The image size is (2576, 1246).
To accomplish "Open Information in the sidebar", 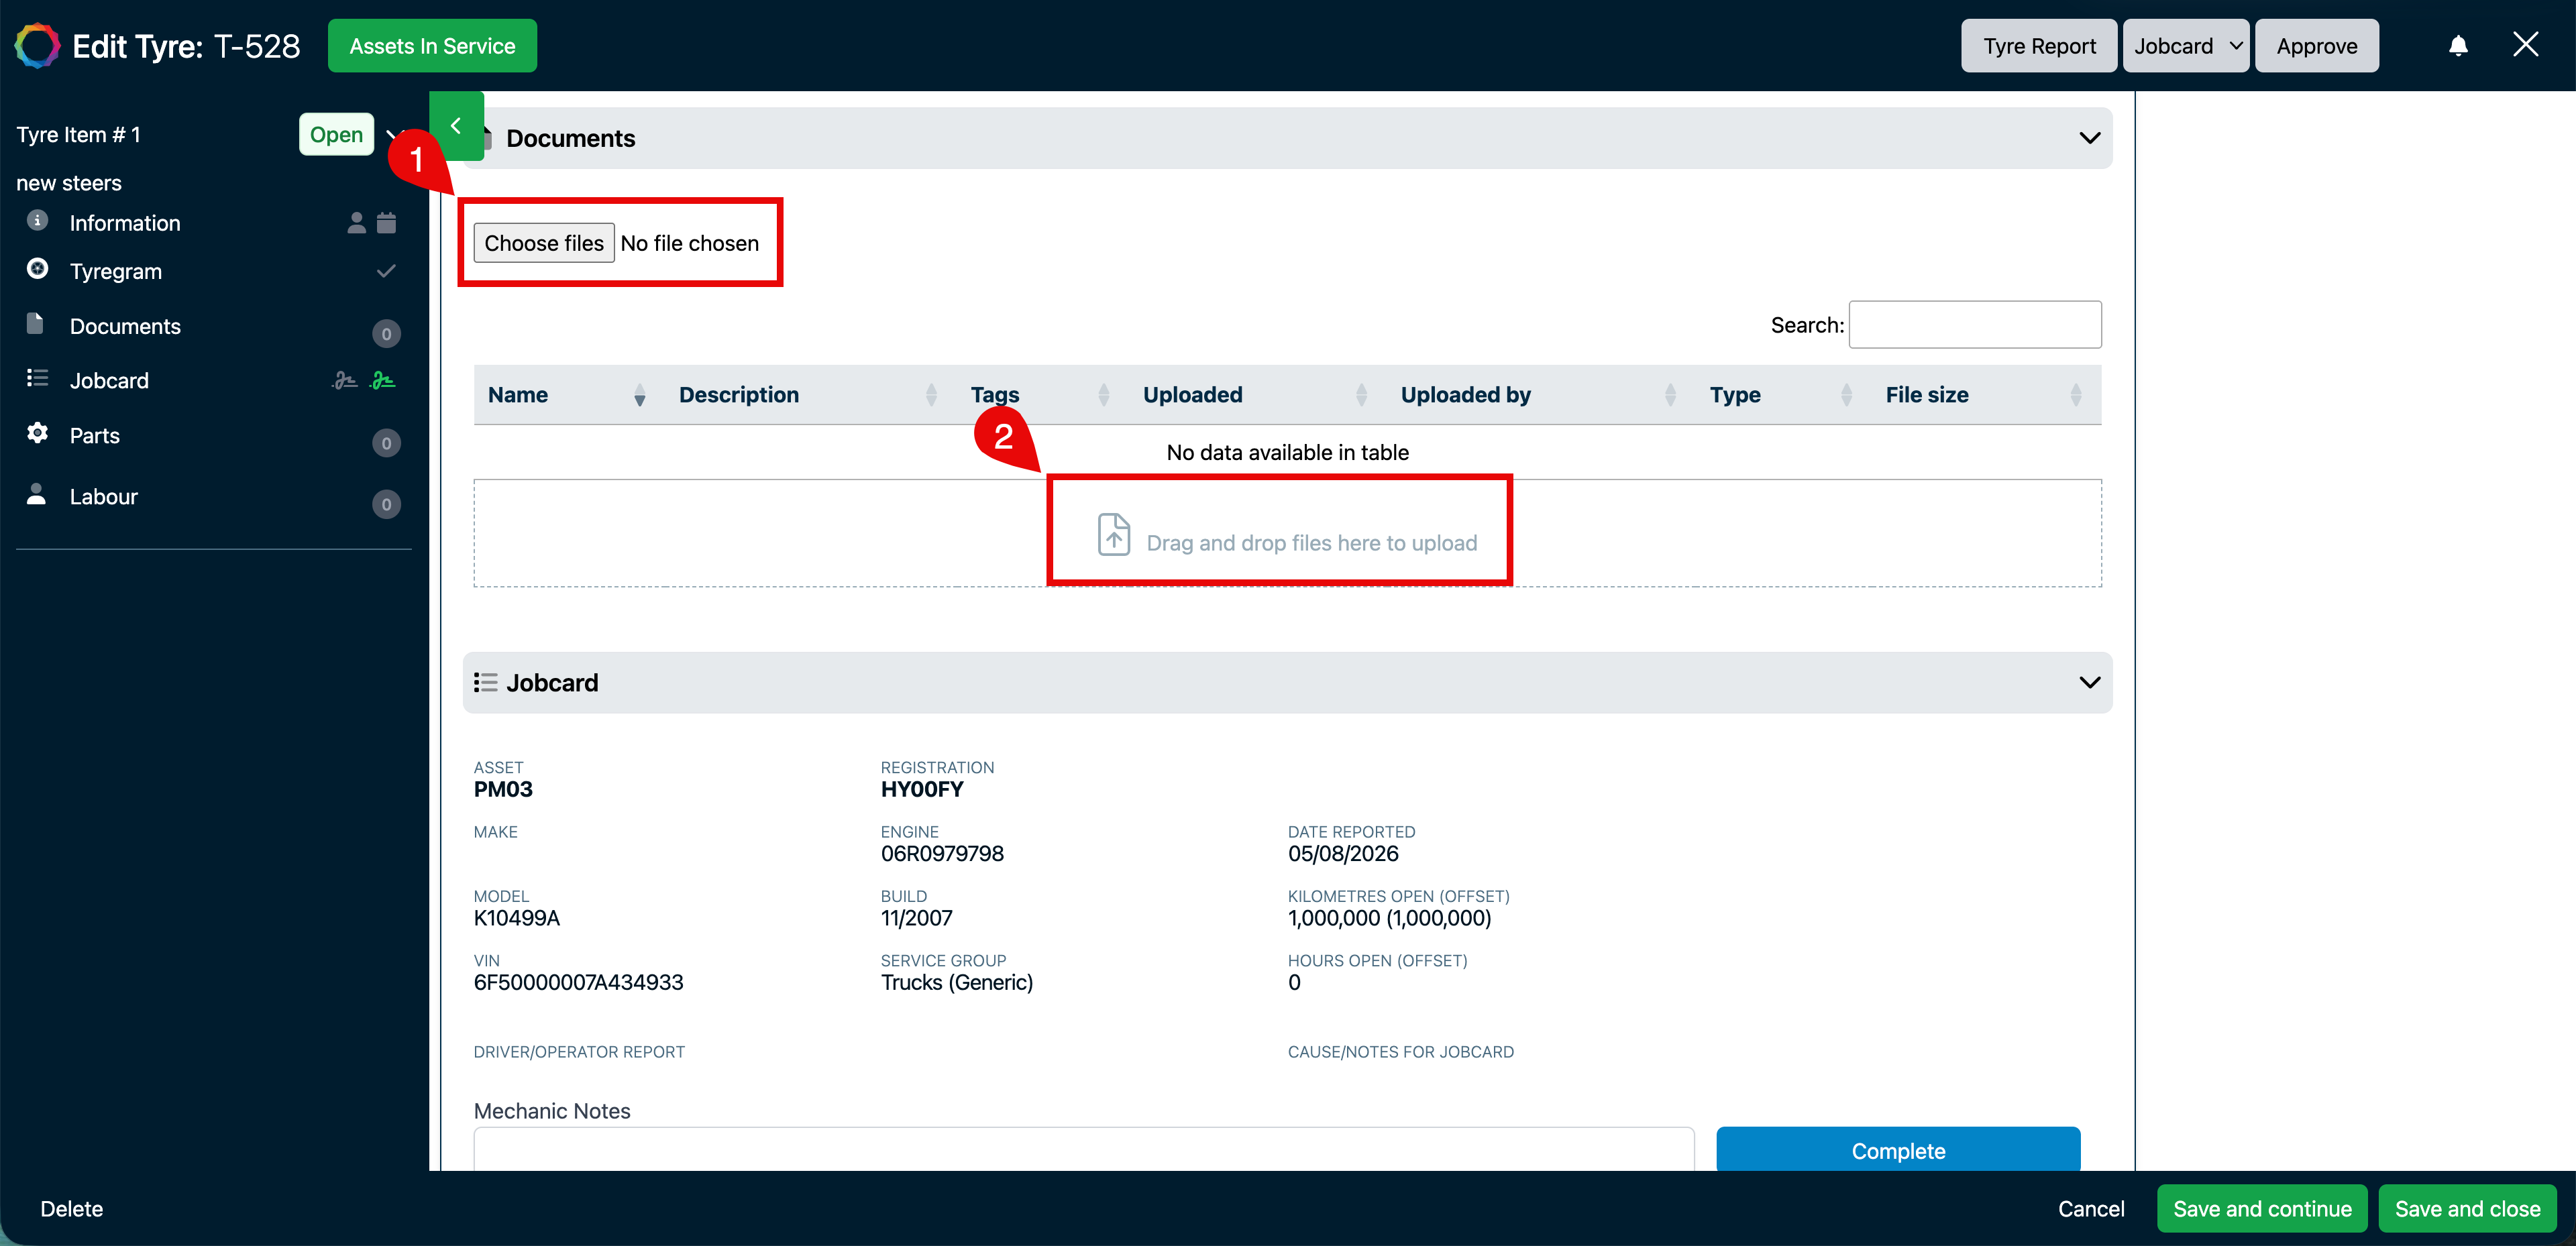I will pyautogui.click(x=125, y=223).
